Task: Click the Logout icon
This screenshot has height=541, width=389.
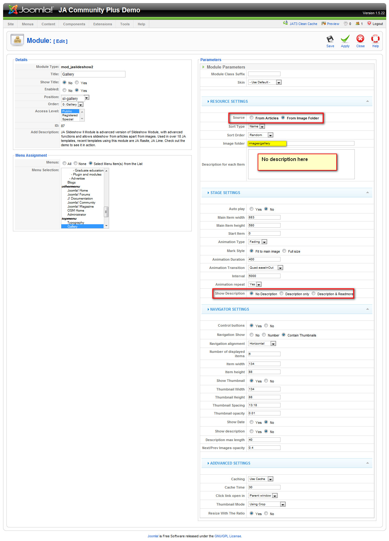Action: tap(369, 23)
